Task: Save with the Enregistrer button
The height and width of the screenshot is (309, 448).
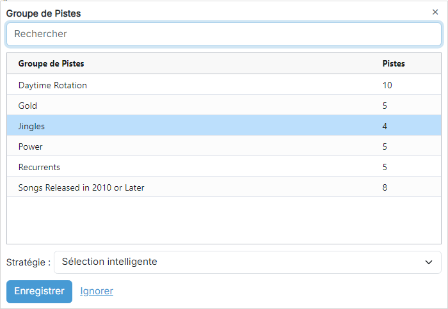Action: (40, 291)
